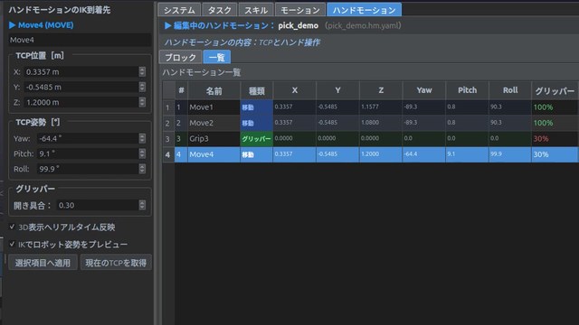
Task: Click row header 2 of the table
Action: click(168, 123)
